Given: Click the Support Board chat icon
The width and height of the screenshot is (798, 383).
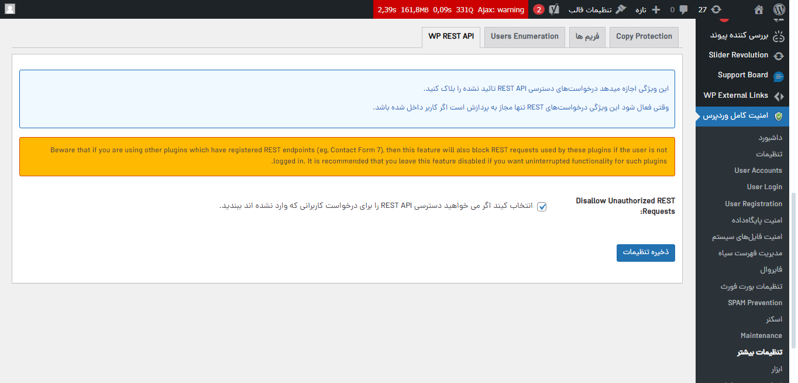Looking at the screenshot, I should coord(778,76).
